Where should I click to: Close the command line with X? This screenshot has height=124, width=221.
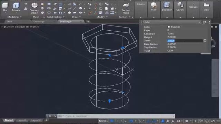point(50,116)
